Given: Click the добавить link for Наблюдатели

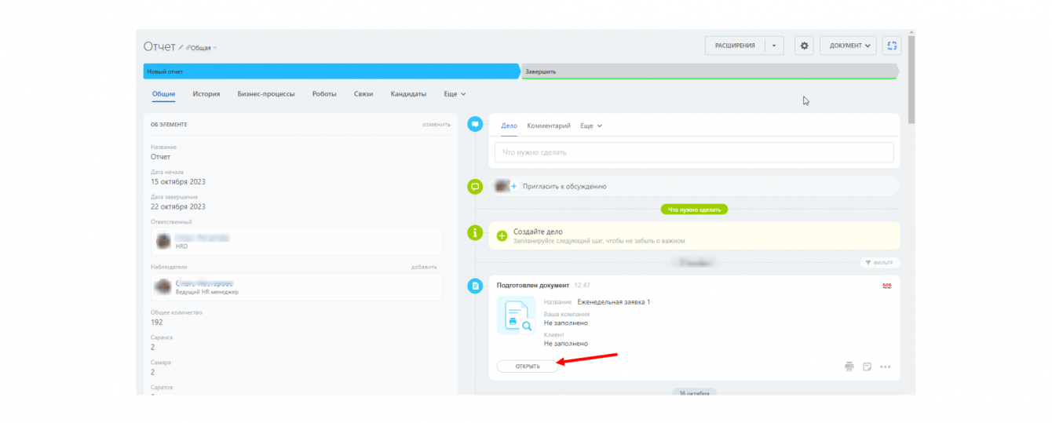Looking at the screenshot, I should point(424,267).
